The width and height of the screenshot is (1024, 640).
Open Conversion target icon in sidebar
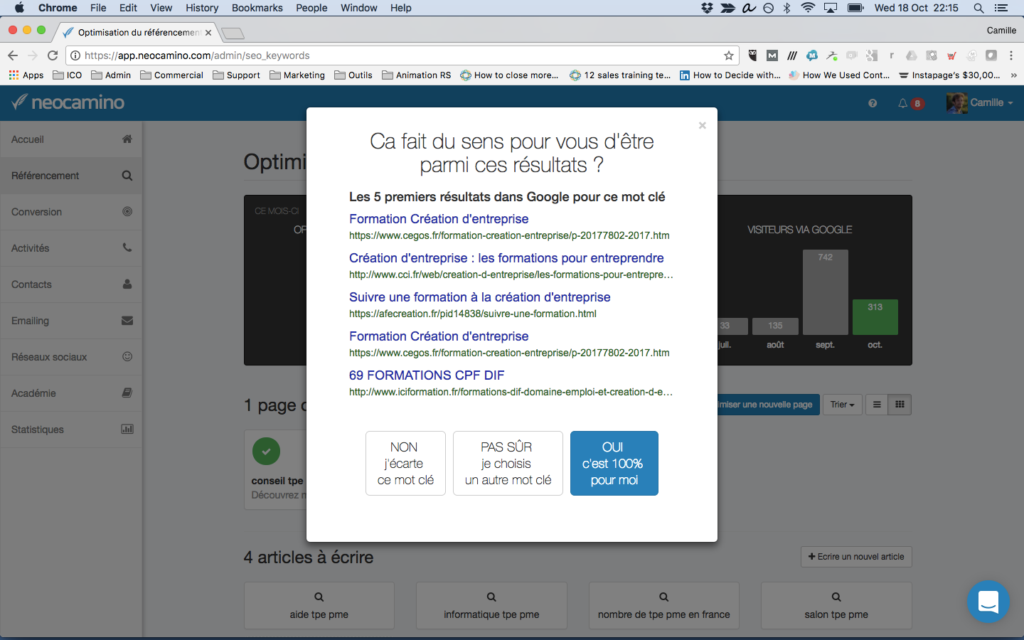click(x=127, y=212)
